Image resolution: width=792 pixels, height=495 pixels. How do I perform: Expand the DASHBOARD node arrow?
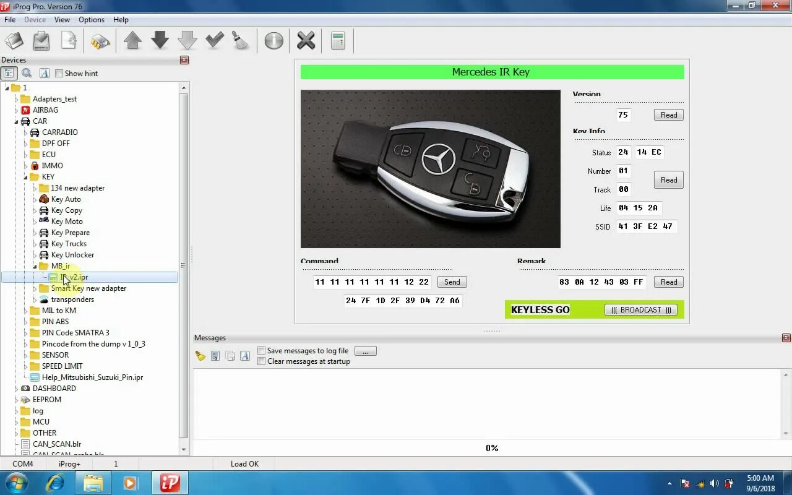click(x=17, y=389)
